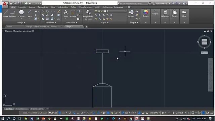This screenshot has height=121, width=215.
Task: Choose the Array (matriz) tool
Action: [x=52, y=19]
